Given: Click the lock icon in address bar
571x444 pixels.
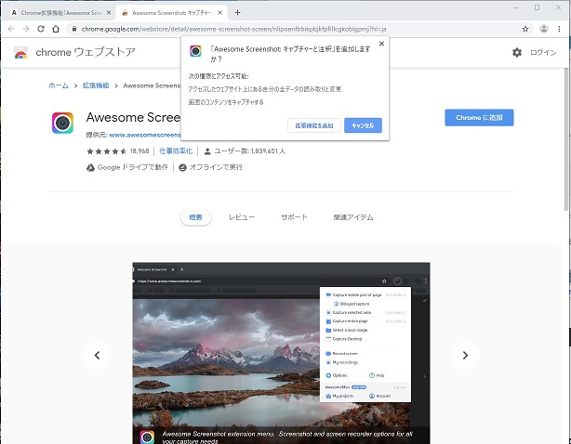Looking at the screenshot, I should pos(74,29).
